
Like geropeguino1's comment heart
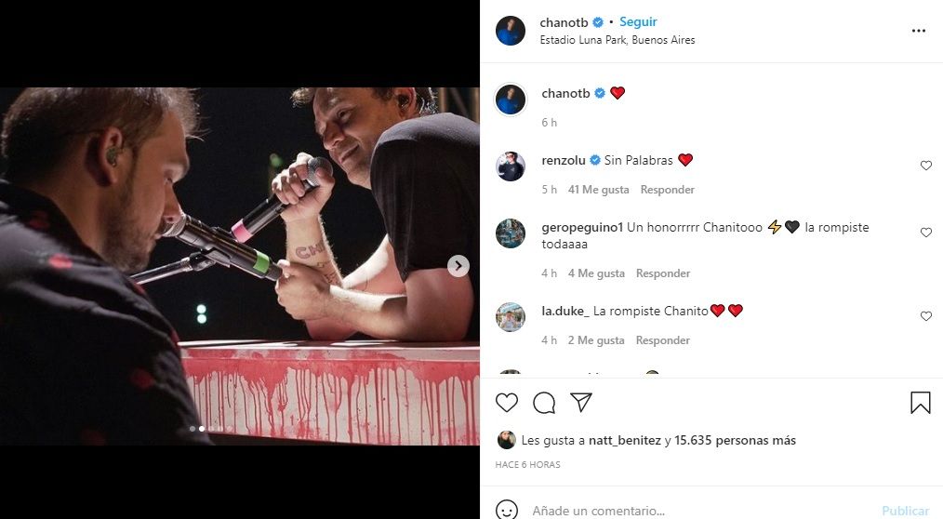926,233
